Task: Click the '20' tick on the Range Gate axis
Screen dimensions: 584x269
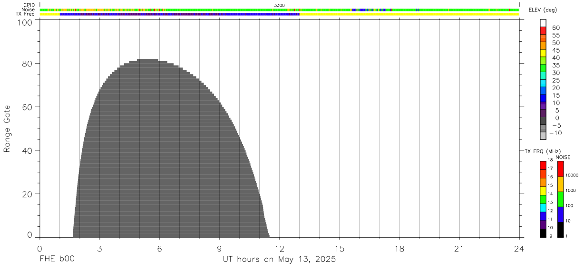Action: click(28, 195)
